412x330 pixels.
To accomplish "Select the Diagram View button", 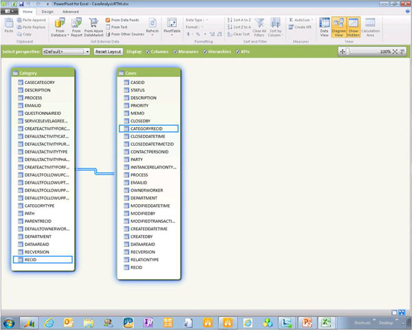I will point(339,27).
